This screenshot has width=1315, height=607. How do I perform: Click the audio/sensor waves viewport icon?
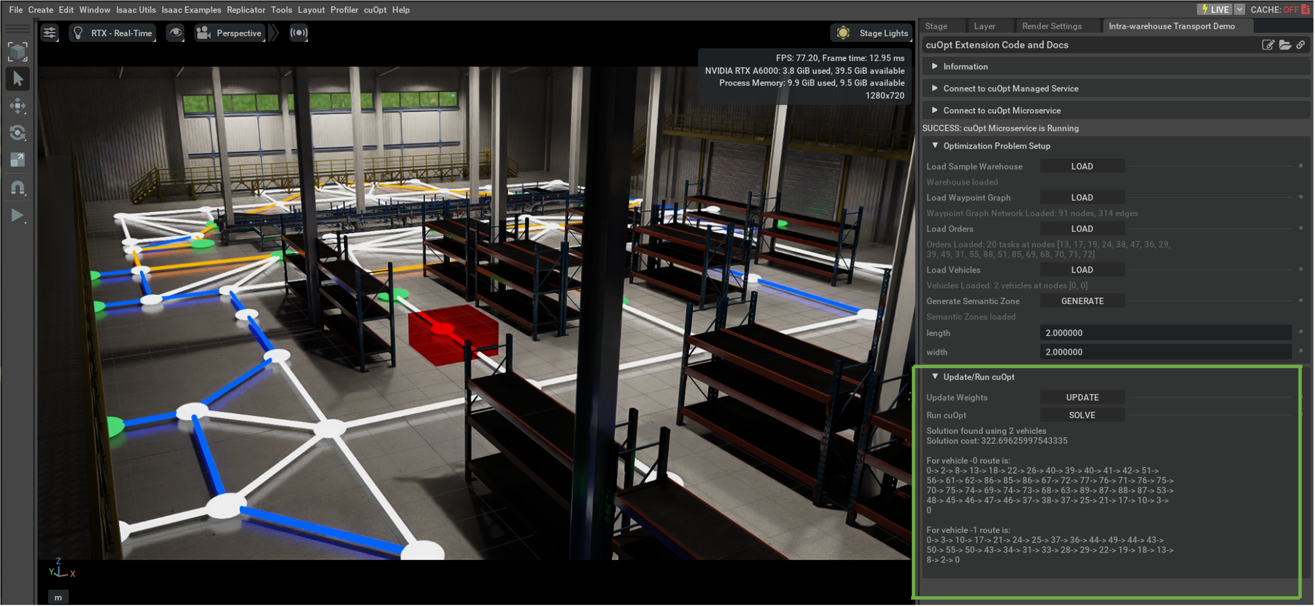tap(299, 33)
